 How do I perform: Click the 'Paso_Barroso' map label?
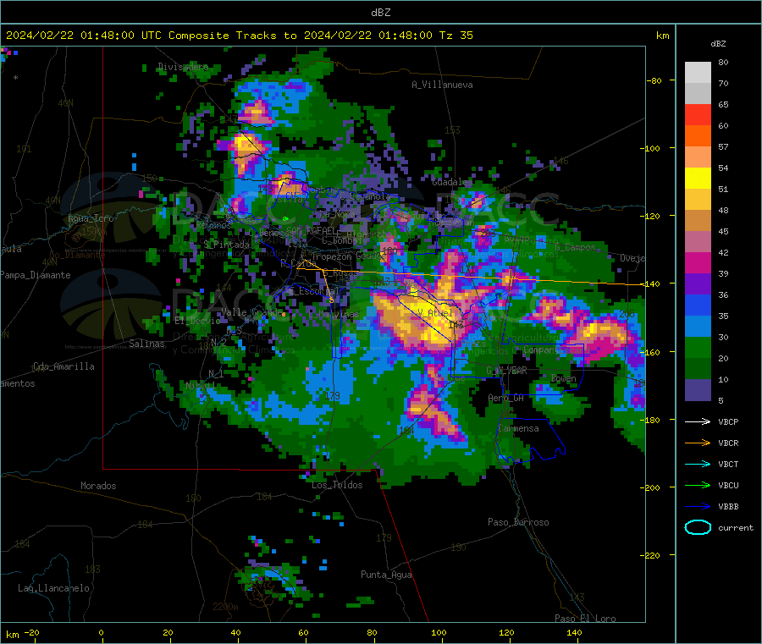click(x=518, y=522)
